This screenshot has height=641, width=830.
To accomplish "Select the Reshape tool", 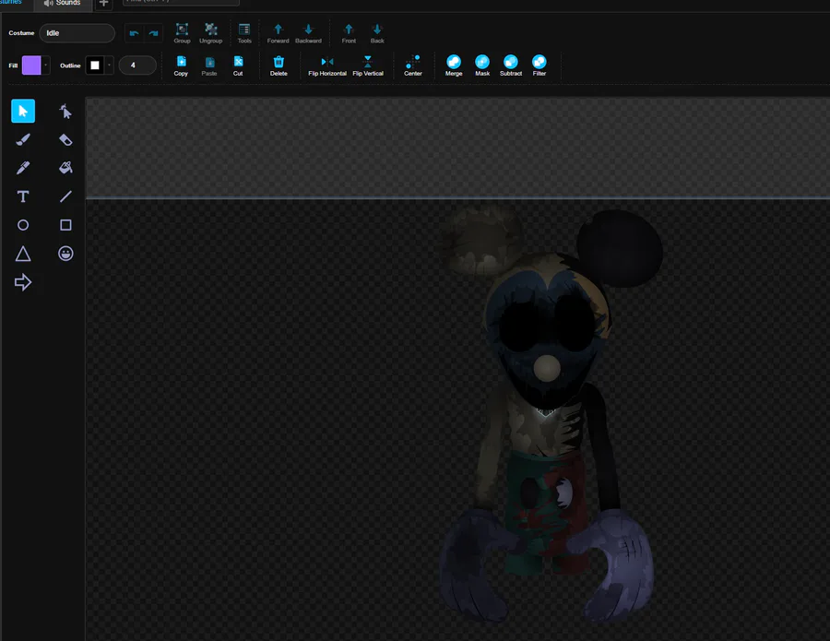I will pyautogui.click(x=65, y=112).
